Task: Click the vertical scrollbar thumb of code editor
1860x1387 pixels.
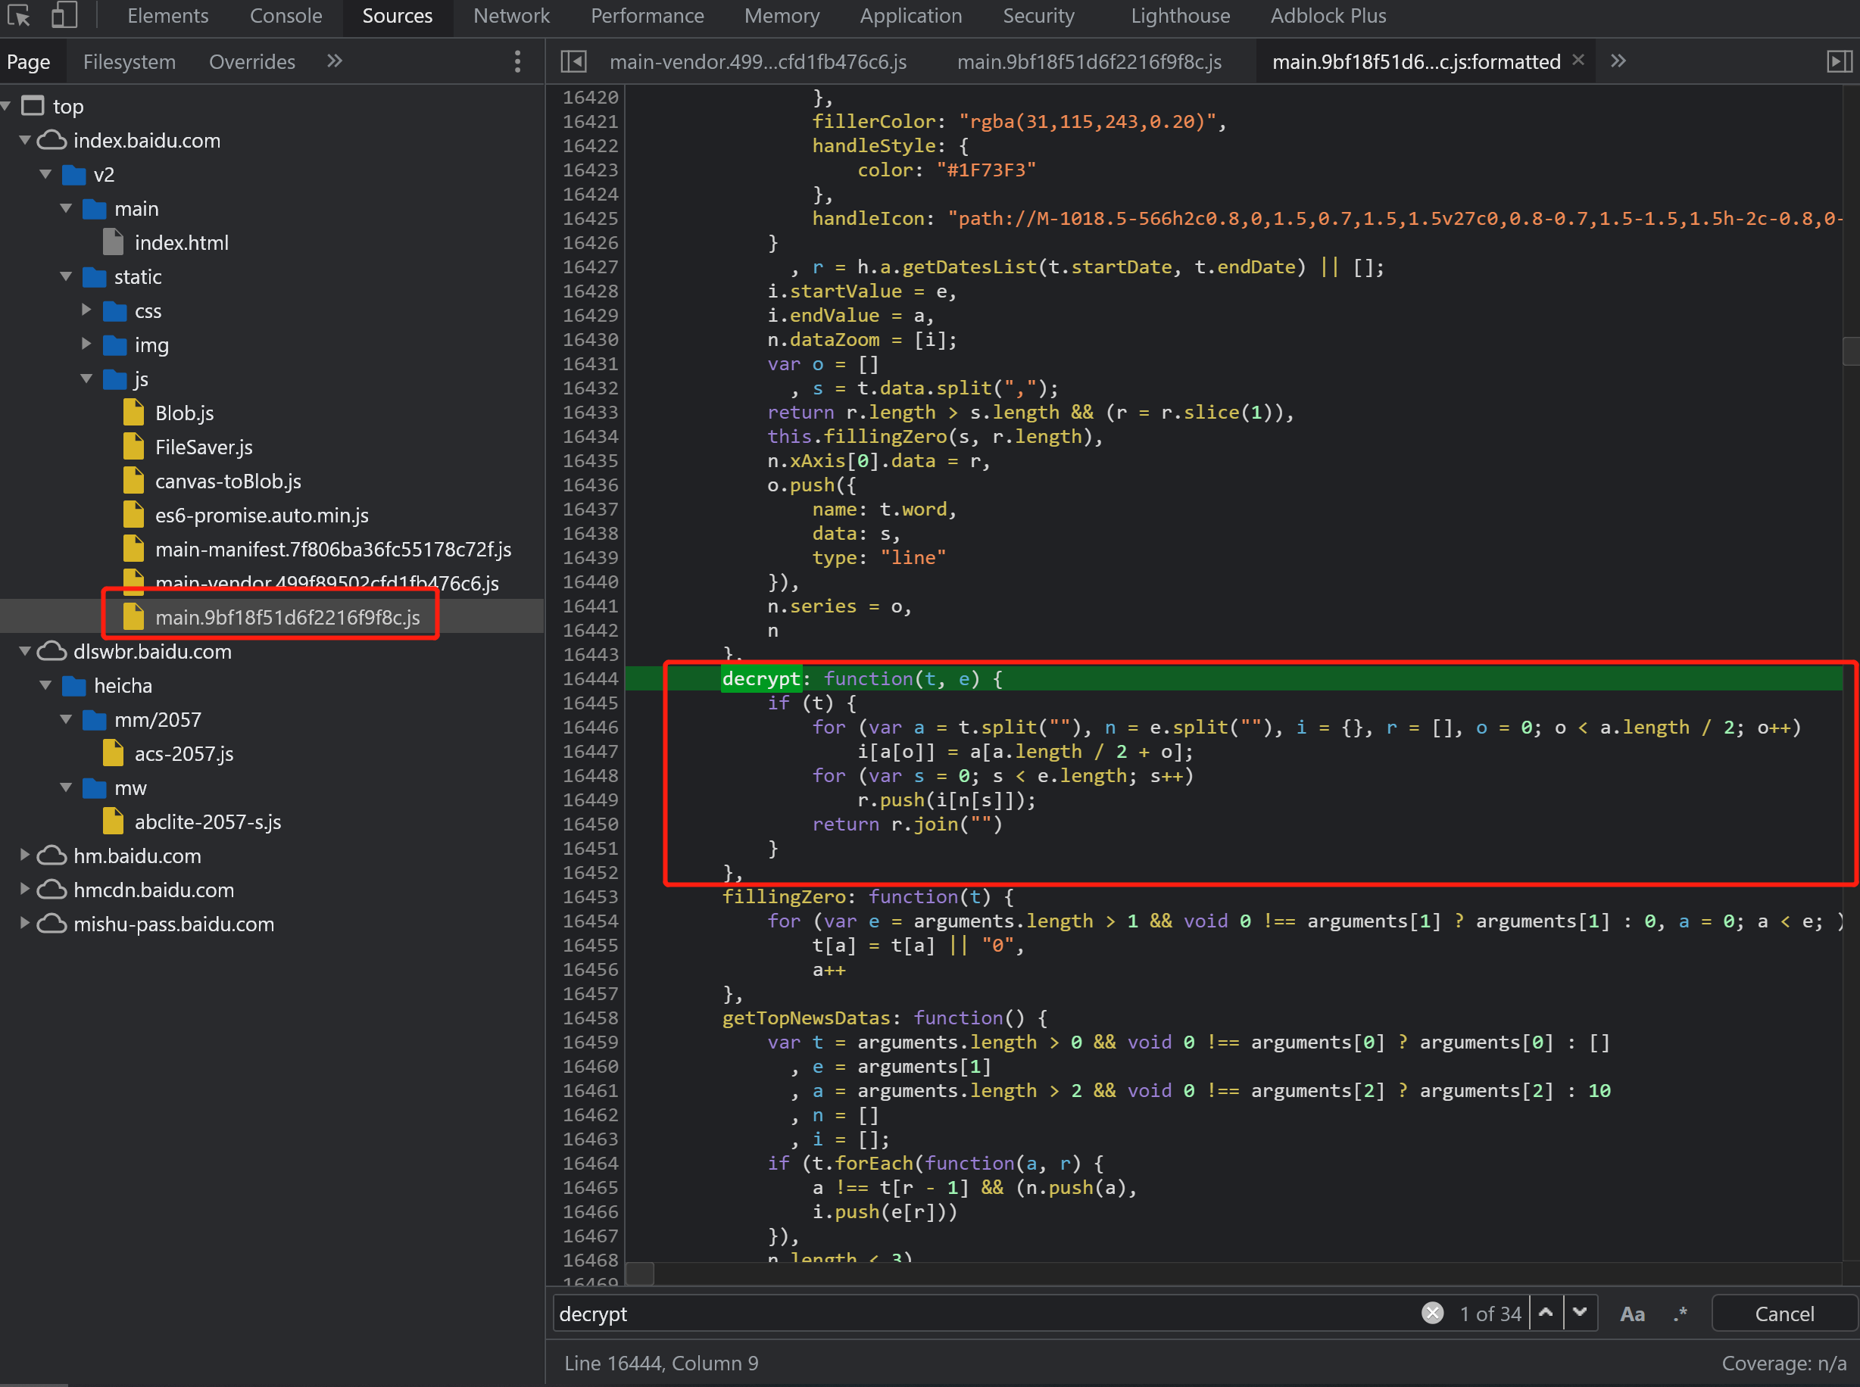Action: pos(1851,350)
